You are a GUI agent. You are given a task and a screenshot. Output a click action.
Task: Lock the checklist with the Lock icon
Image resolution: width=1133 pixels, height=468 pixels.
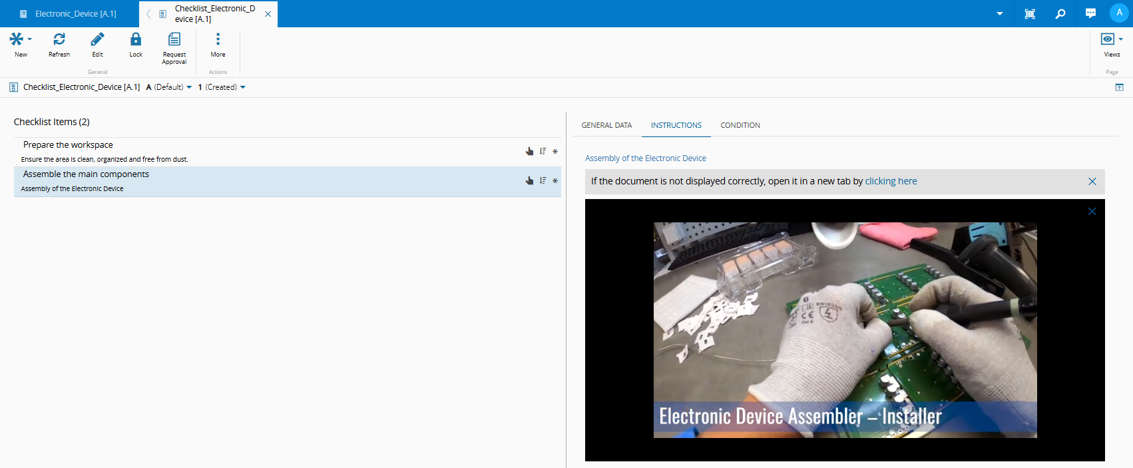[136, 40]
